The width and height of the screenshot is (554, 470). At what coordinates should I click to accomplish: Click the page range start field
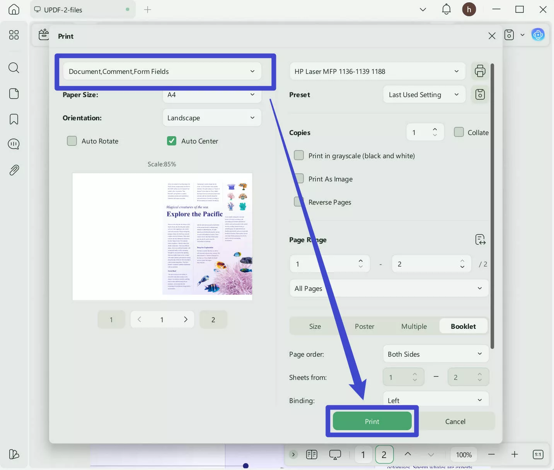coord(330,264)
